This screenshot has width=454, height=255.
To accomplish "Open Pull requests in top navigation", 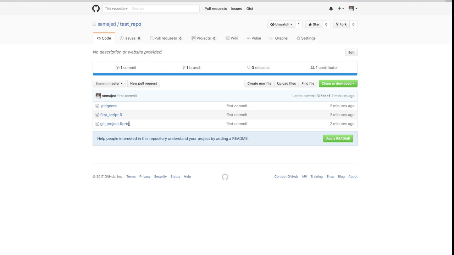I will pyautogui.click(x=216, y=8).
